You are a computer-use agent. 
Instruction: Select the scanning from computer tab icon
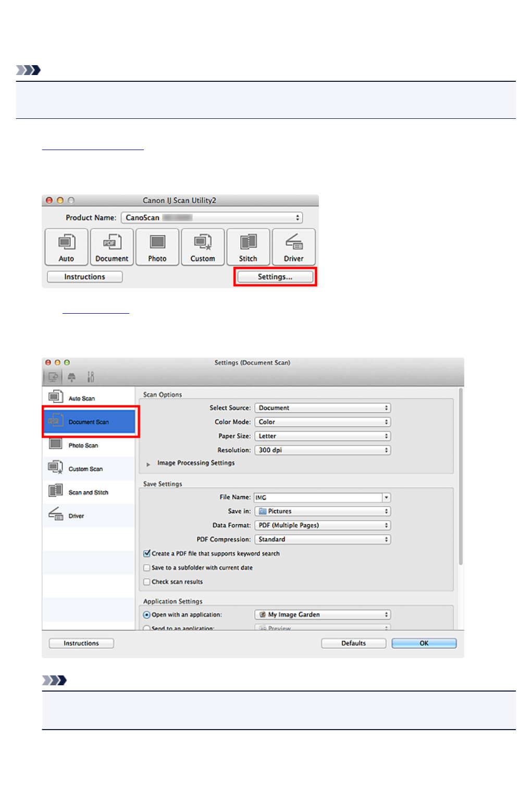[x=53, y=377]
